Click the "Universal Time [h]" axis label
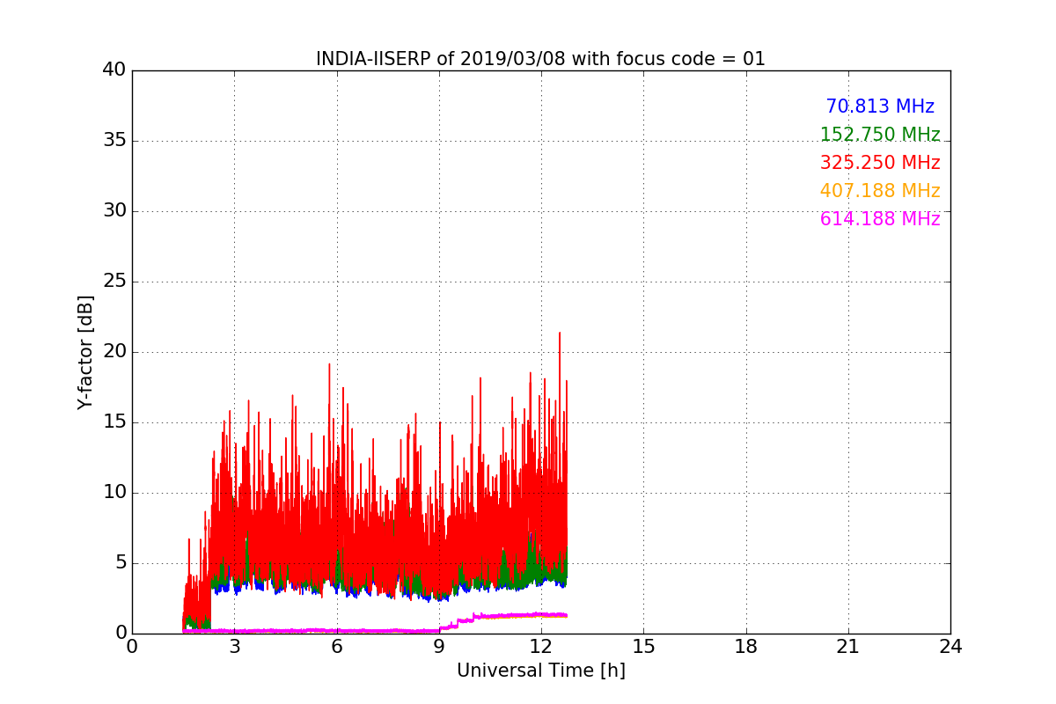The width and height of the screenshot is (1056, 704). pos(540,671)
